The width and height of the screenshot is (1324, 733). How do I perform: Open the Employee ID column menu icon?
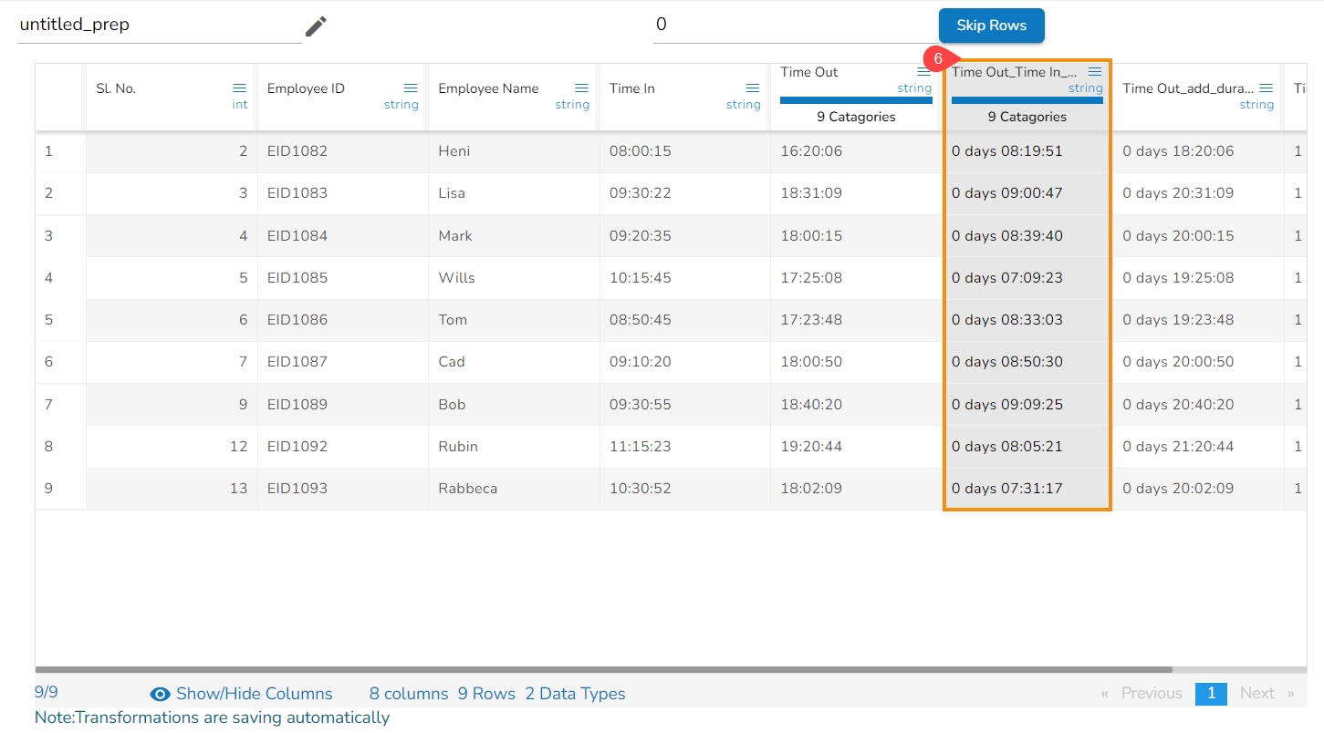(x=411, y=88)
